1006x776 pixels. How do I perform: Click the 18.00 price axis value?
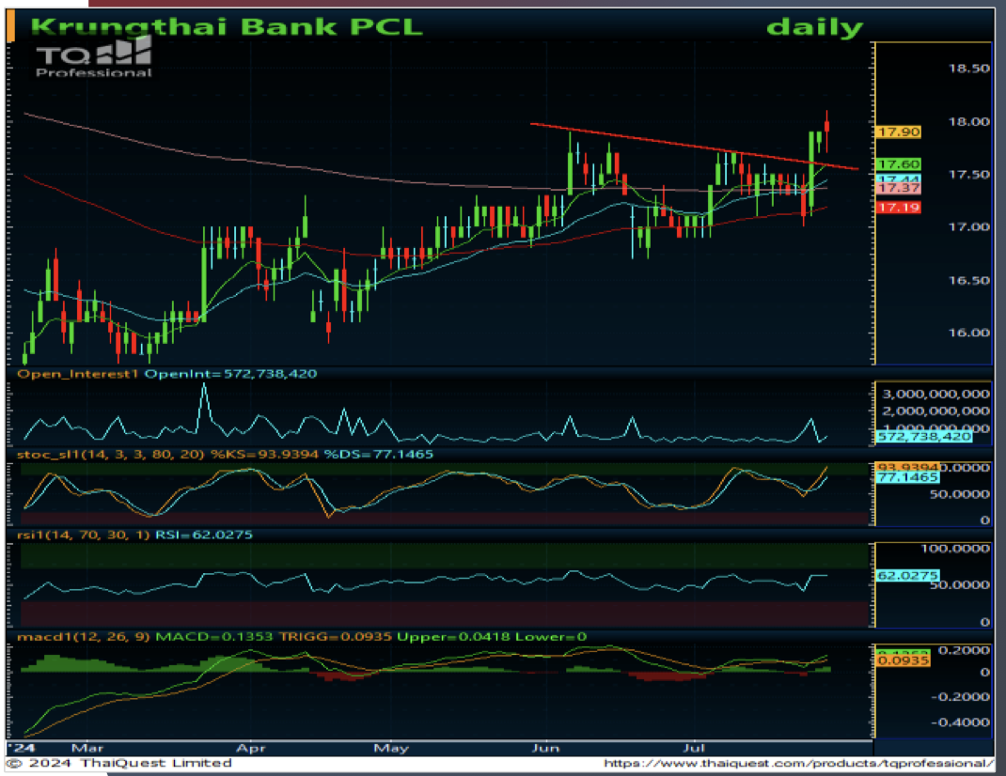pyautogui.click(x=968, y=122)
